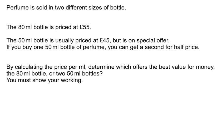Screen dimensions: 217x123
Task: Click 'The 80 ml bottle is priced' sentence
Action: tap(40, 27)
